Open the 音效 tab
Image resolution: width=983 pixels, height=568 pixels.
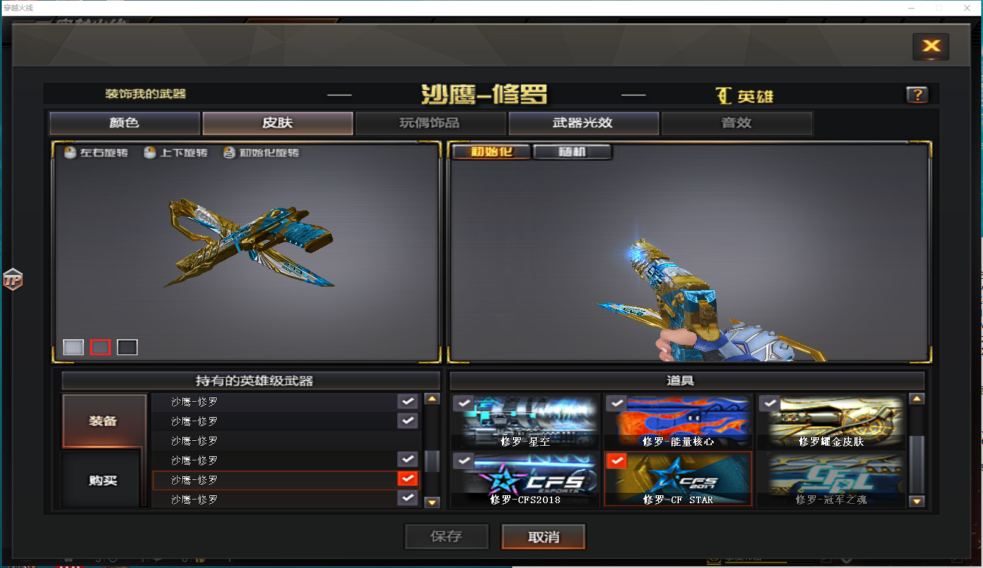[x=736, y=123]
